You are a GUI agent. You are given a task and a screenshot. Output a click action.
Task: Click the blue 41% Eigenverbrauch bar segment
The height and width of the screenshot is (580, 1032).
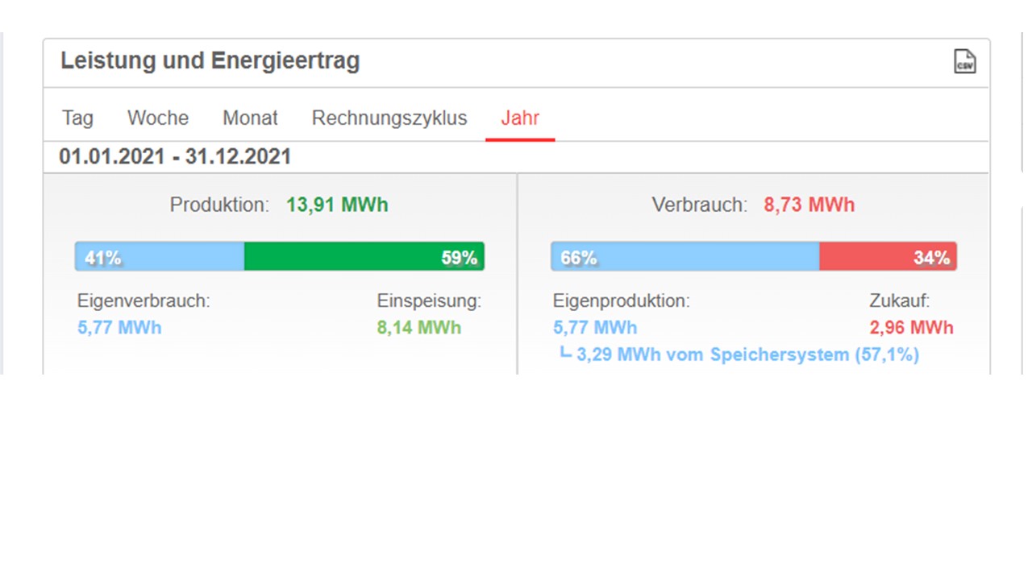coord(160,257)
